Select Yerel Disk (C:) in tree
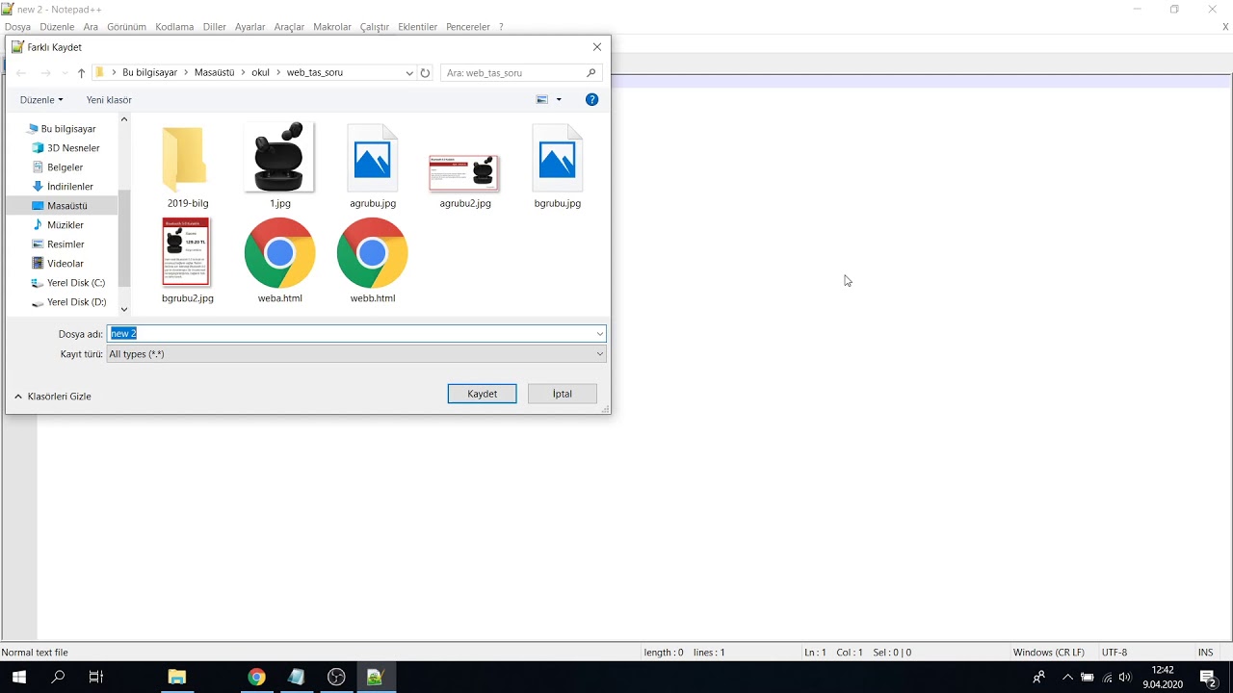The image size is (1233, 693). 75,283
